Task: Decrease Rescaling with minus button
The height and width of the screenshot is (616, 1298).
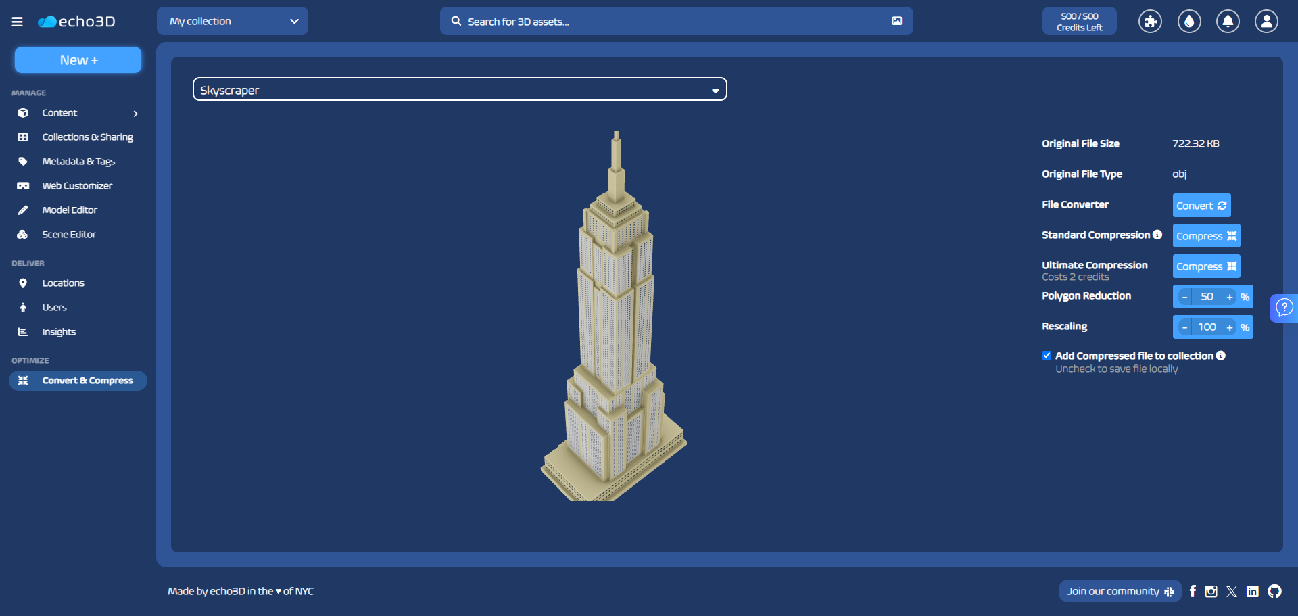Action: click(x=1184, y=327)
